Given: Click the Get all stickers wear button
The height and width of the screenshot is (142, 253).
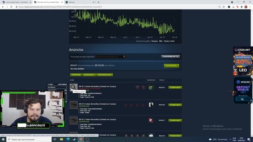Looking at the screenshot, I should (x=104, y=75).
